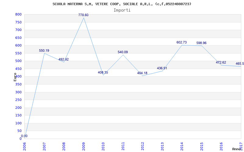Screen dimensions: 244x152
Task: Click the 2013 x-axis year label
Action: pos(162,147)
